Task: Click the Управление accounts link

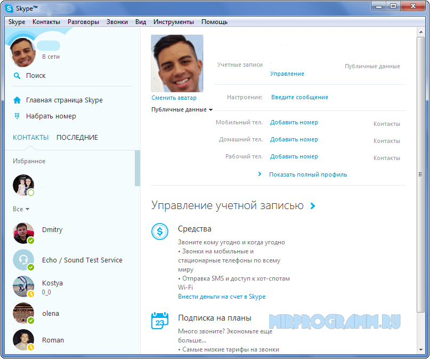Action: point(287,74)
